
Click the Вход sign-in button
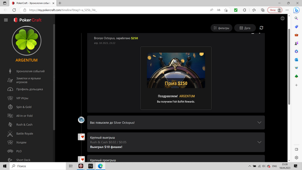pyautogui.click(x=275, y=10)
